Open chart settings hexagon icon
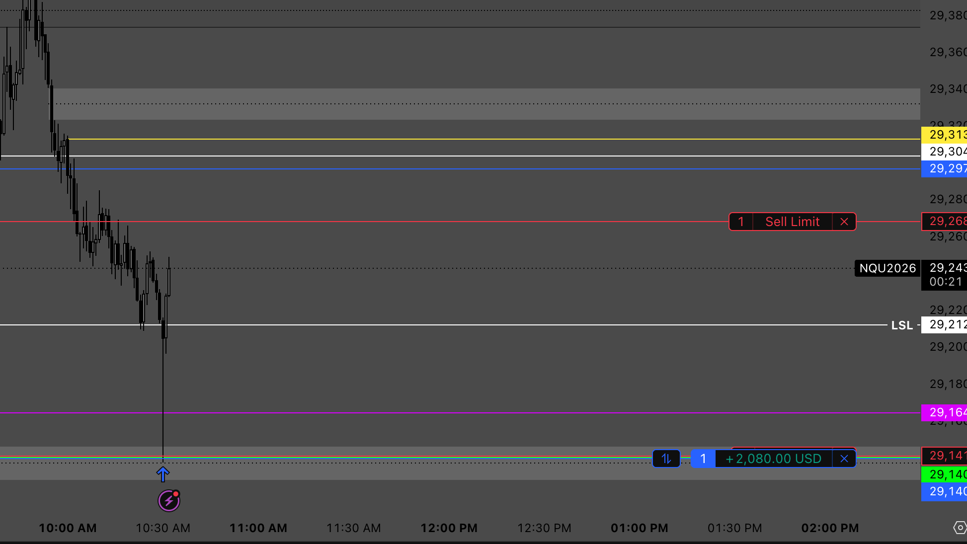Image resolution: width=967 pixels, height=544 pixels. click(960, 528)
